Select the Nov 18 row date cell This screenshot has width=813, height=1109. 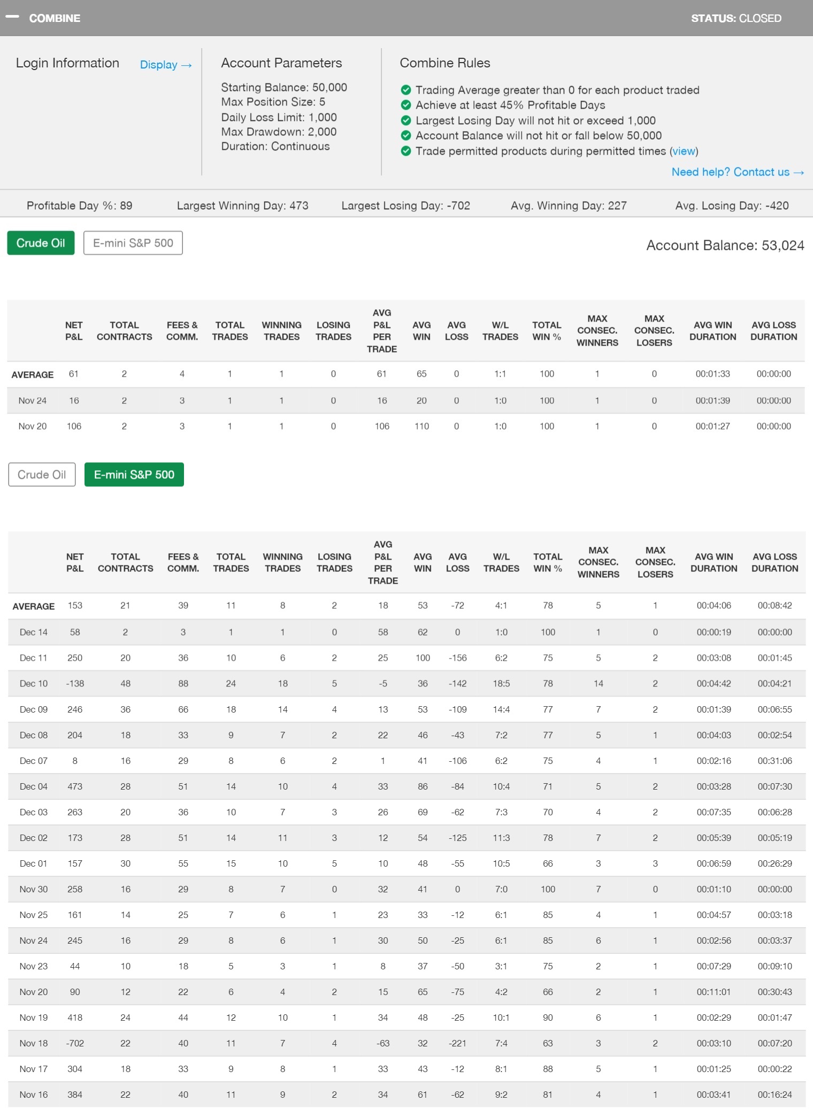(x=34, y=1043)
